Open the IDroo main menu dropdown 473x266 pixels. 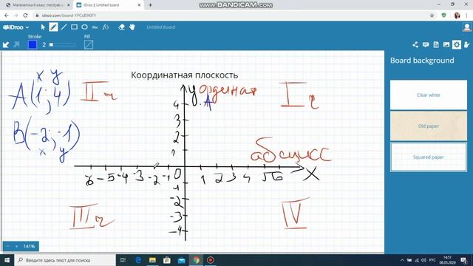(x=16, y=27)
